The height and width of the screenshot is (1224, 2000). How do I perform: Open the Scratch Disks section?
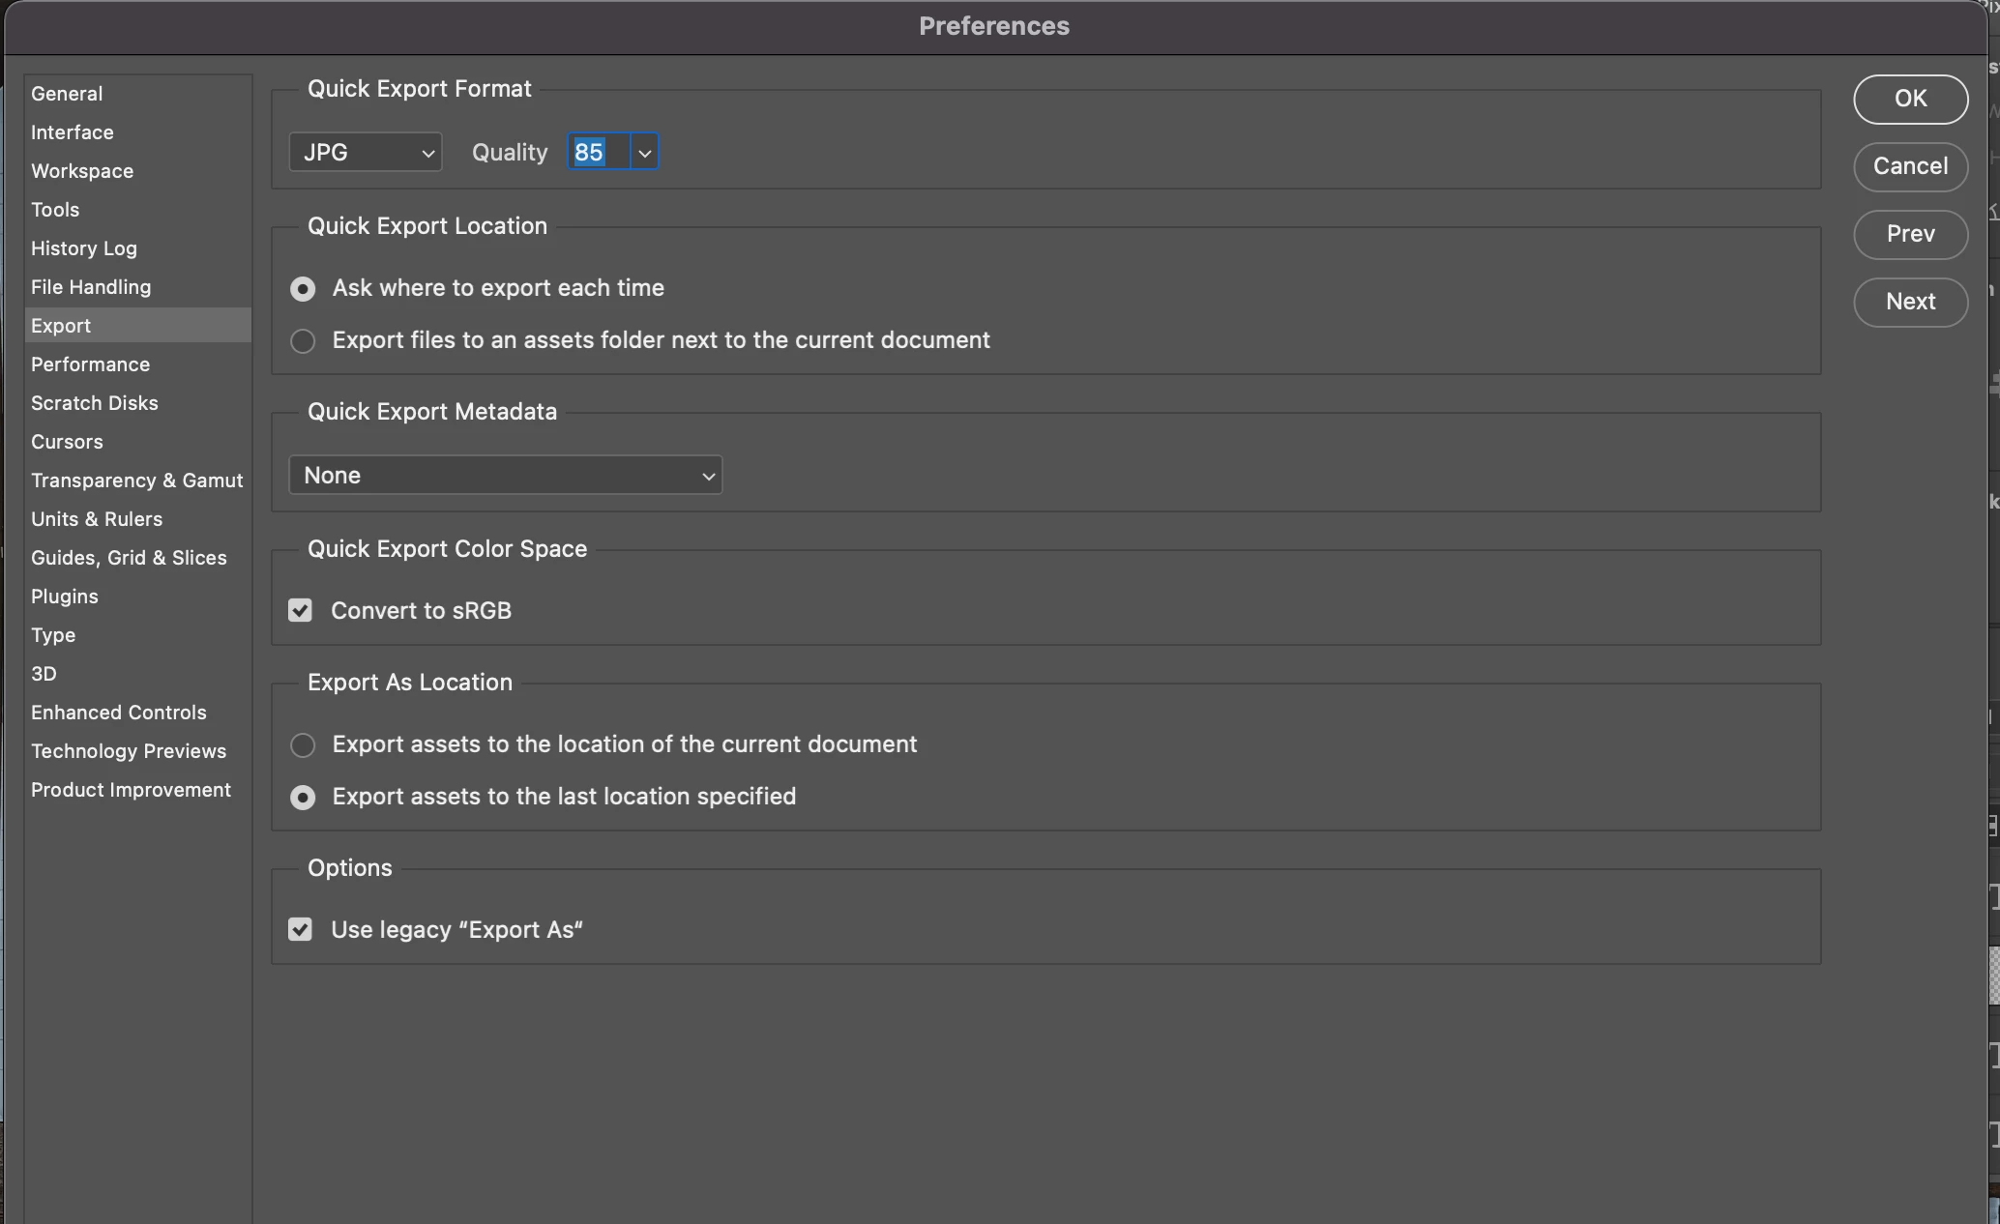94,403
